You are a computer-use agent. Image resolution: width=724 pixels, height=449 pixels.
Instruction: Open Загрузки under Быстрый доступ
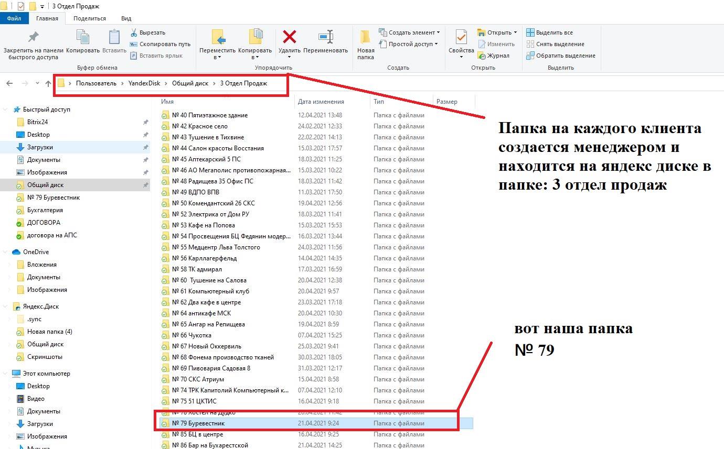[x=40, y=147]
